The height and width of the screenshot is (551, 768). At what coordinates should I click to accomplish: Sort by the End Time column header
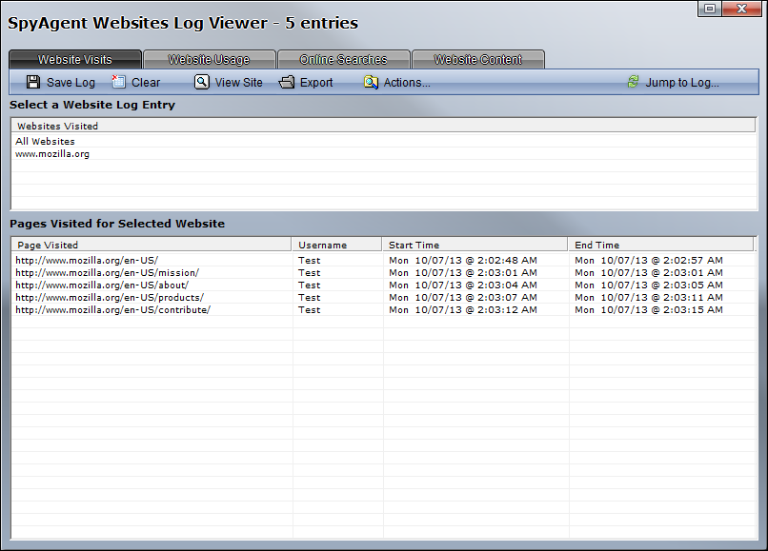tap(660, 245)
